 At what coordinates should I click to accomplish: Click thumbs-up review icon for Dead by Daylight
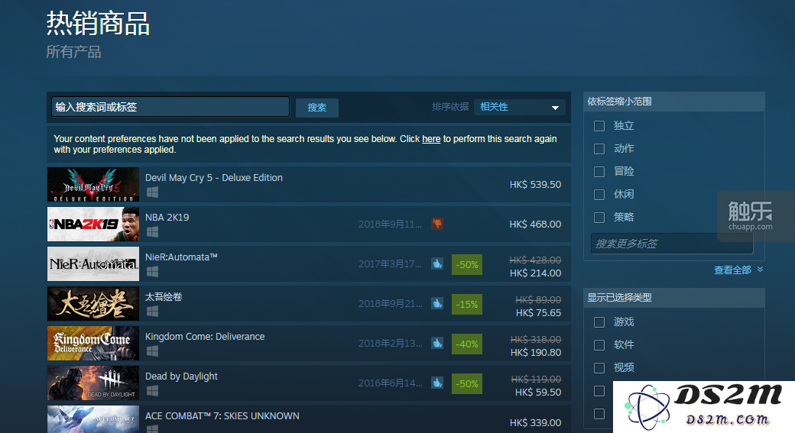pyautogui.click(x=437, y=383)
